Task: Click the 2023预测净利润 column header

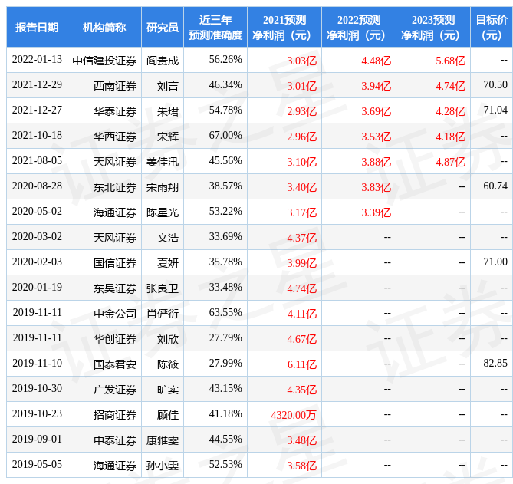Action: (x=432, y=27)
